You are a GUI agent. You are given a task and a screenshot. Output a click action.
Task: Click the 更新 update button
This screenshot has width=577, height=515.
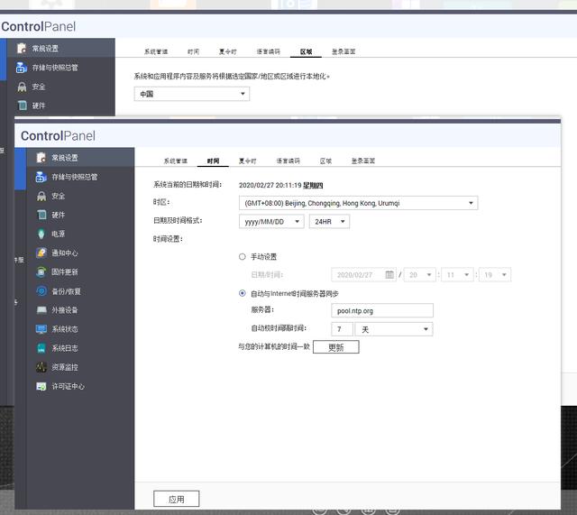click(335, 347)
